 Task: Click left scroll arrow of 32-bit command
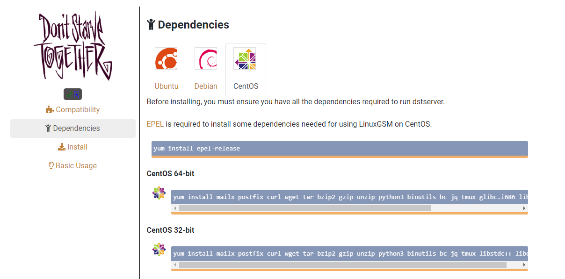[x=175, y=265]
